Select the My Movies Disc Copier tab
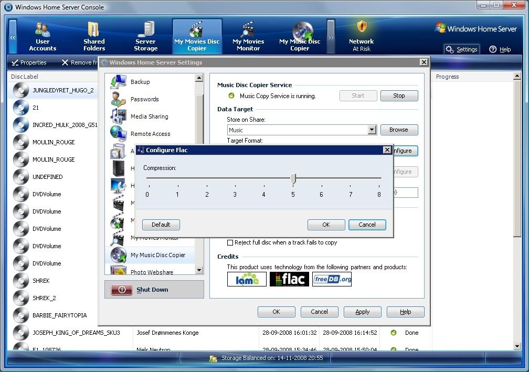The height and width of the screenshot is (372, 529). coord(197,36)
